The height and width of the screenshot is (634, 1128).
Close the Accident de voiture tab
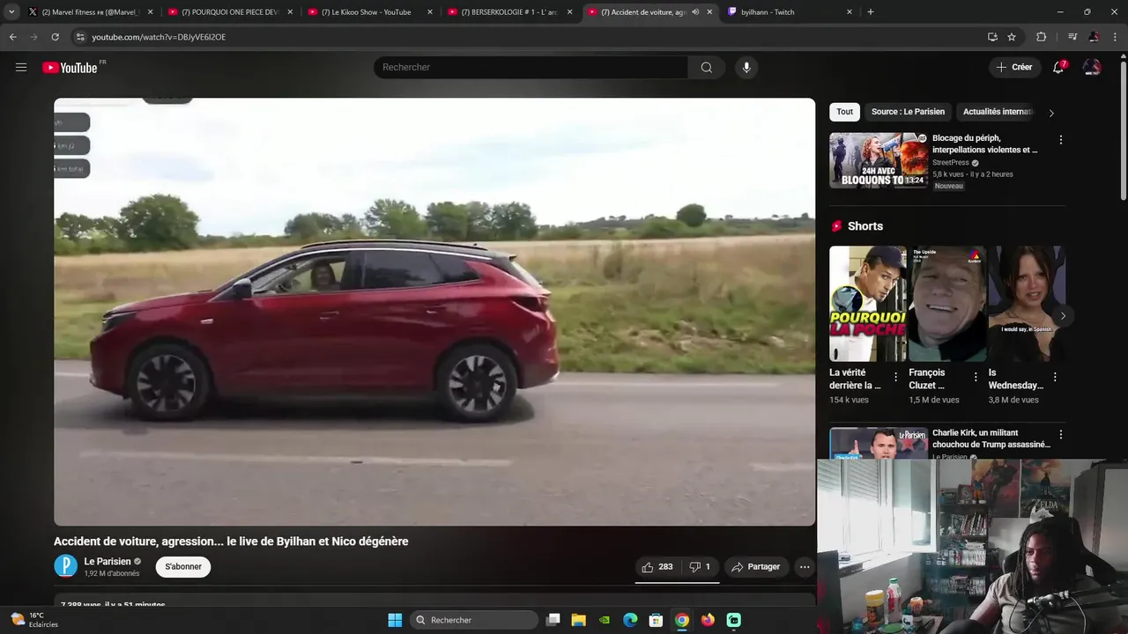709,12
